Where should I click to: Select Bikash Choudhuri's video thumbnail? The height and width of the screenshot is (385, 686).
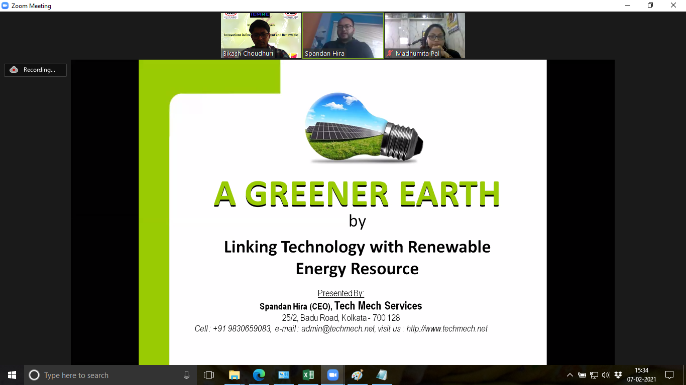(x=261, y=35)
